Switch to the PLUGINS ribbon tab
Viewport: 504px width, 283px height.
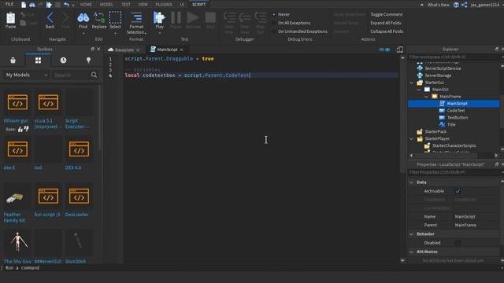coord(164,5)
